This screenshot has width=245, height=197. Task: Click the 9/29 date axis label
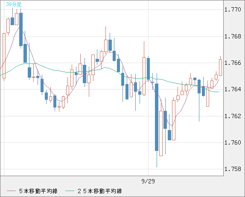[x=148, y=181]
